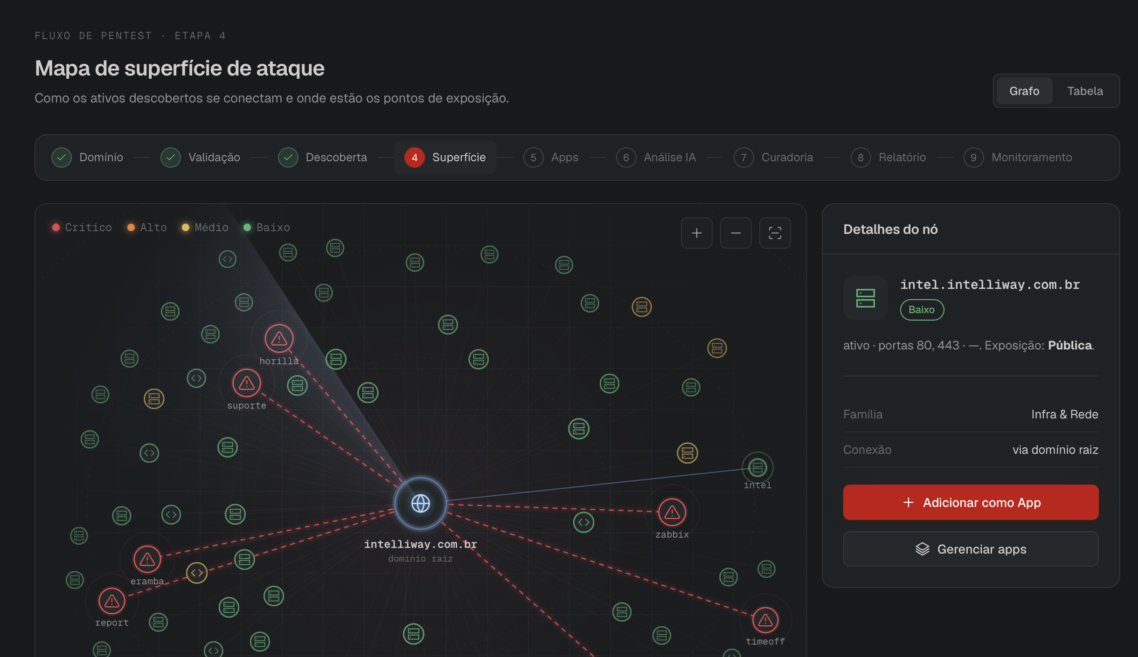Open the Análise IA step
Image resolution: width=1138 pixels, height=657 pixels.
tap(656, 157)
